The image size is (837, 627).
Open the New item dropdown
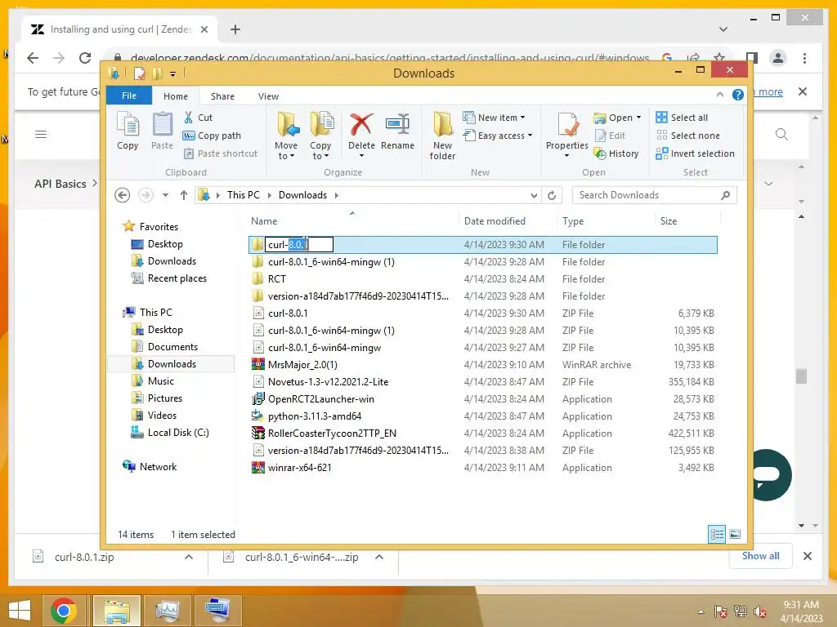pyautogui.click(x=494, y=118)
